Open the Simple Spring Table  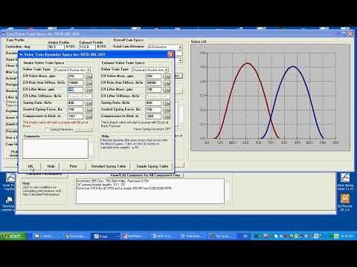pyautogui.click(x=152, y=166)
